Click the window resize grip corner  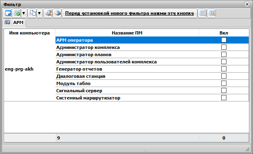[247, 149]
